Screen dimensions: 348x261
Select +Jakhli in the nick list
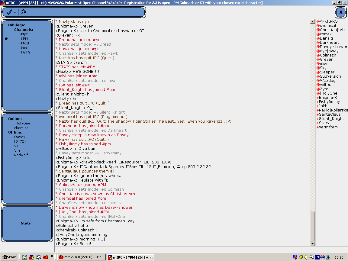[x=323, y=106]
